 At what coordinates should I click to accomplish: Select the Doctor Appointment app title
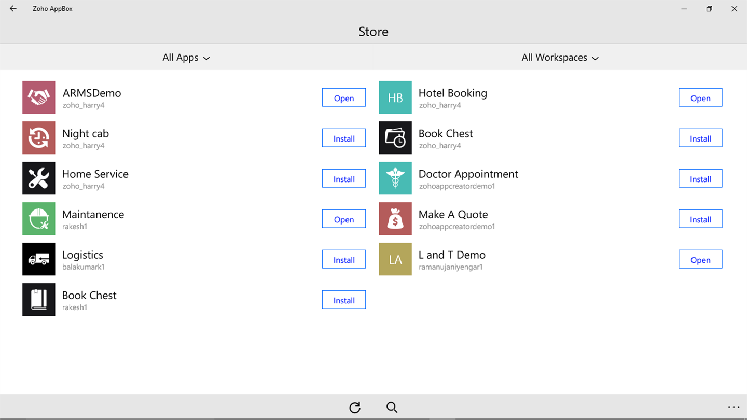pyautogui.click(x=468, y=174)
